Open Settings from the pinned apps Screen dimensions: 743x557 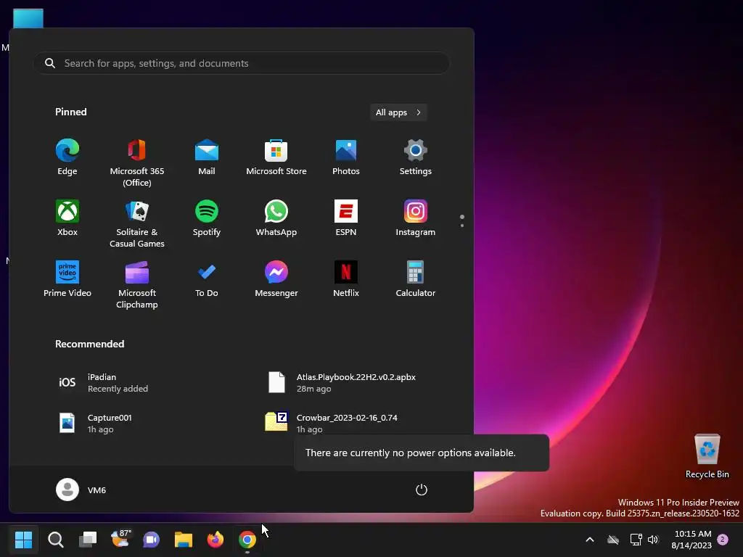416,157
